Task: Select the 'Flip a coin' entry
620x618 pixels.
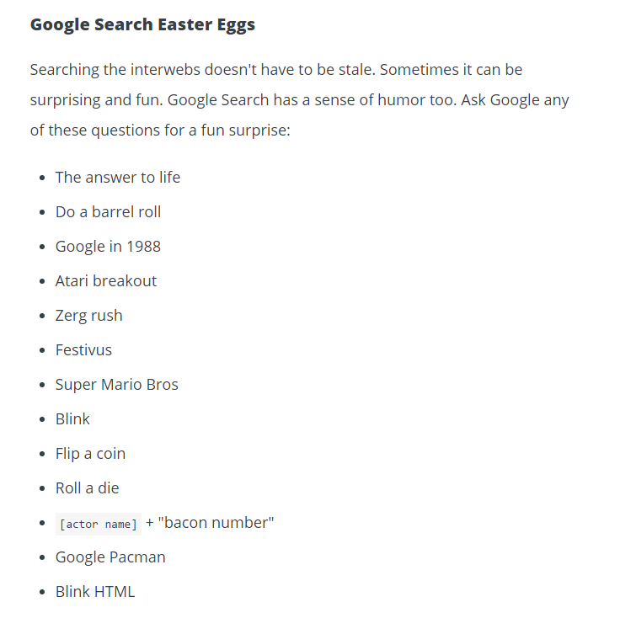Action: 90,454
